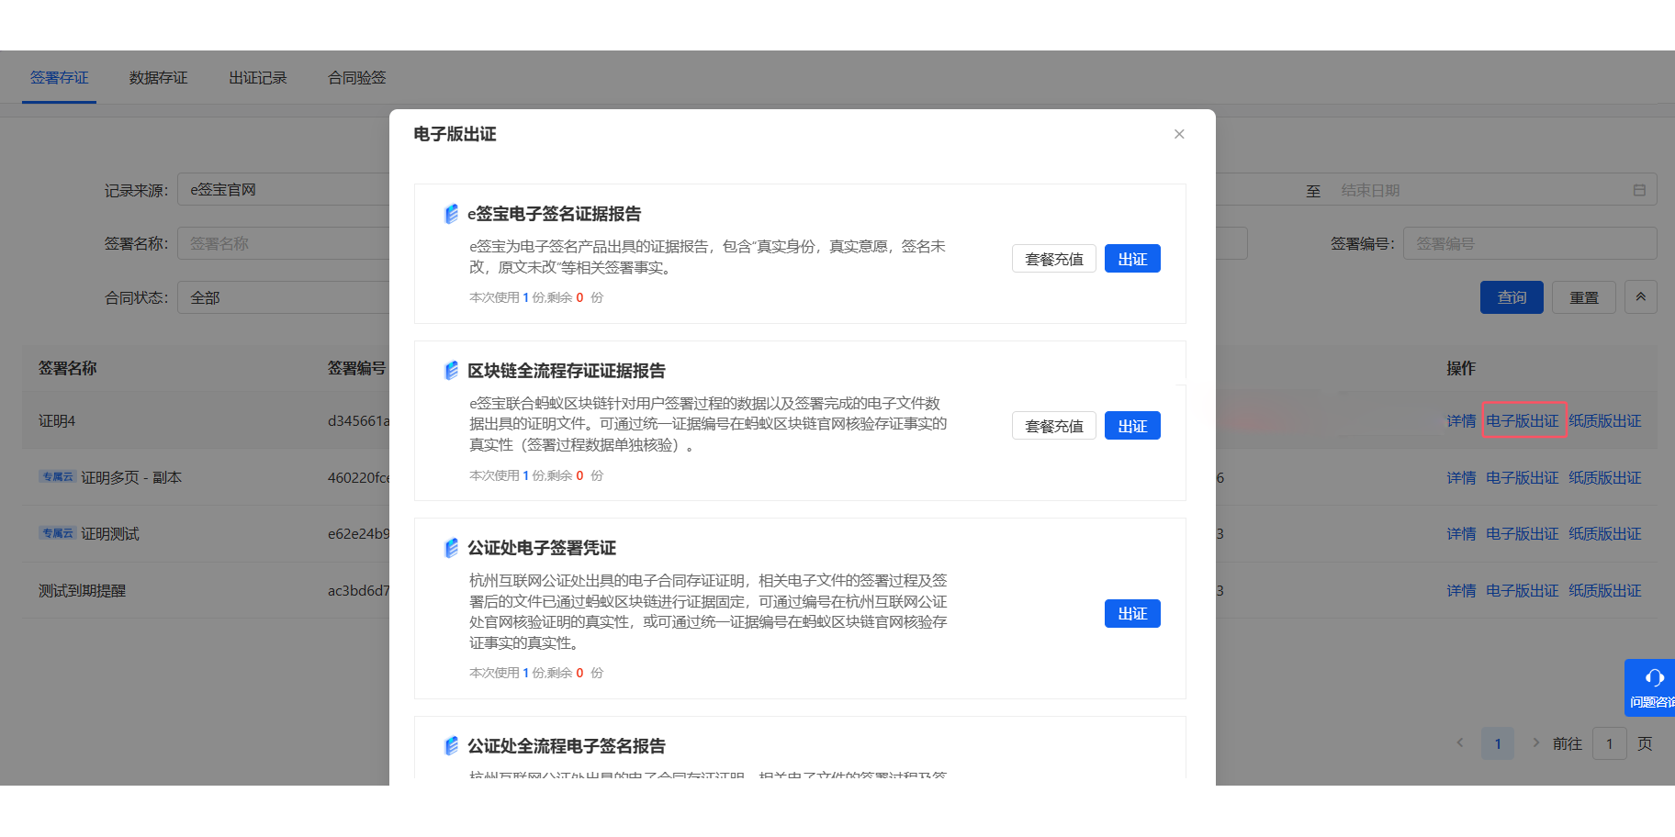Image resolution: width=1675 pixels, height=837 pixels.
Task: Click the 公证处电子签署凭证 document icon
Action: click(x=449, y=547)
